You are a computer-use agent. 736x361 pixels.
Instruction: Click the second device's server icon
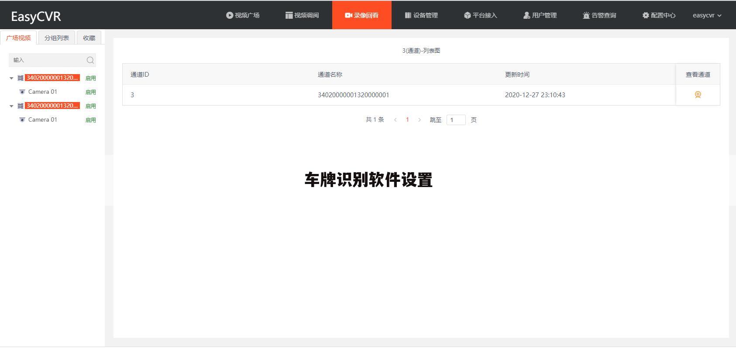pos(21,106)
